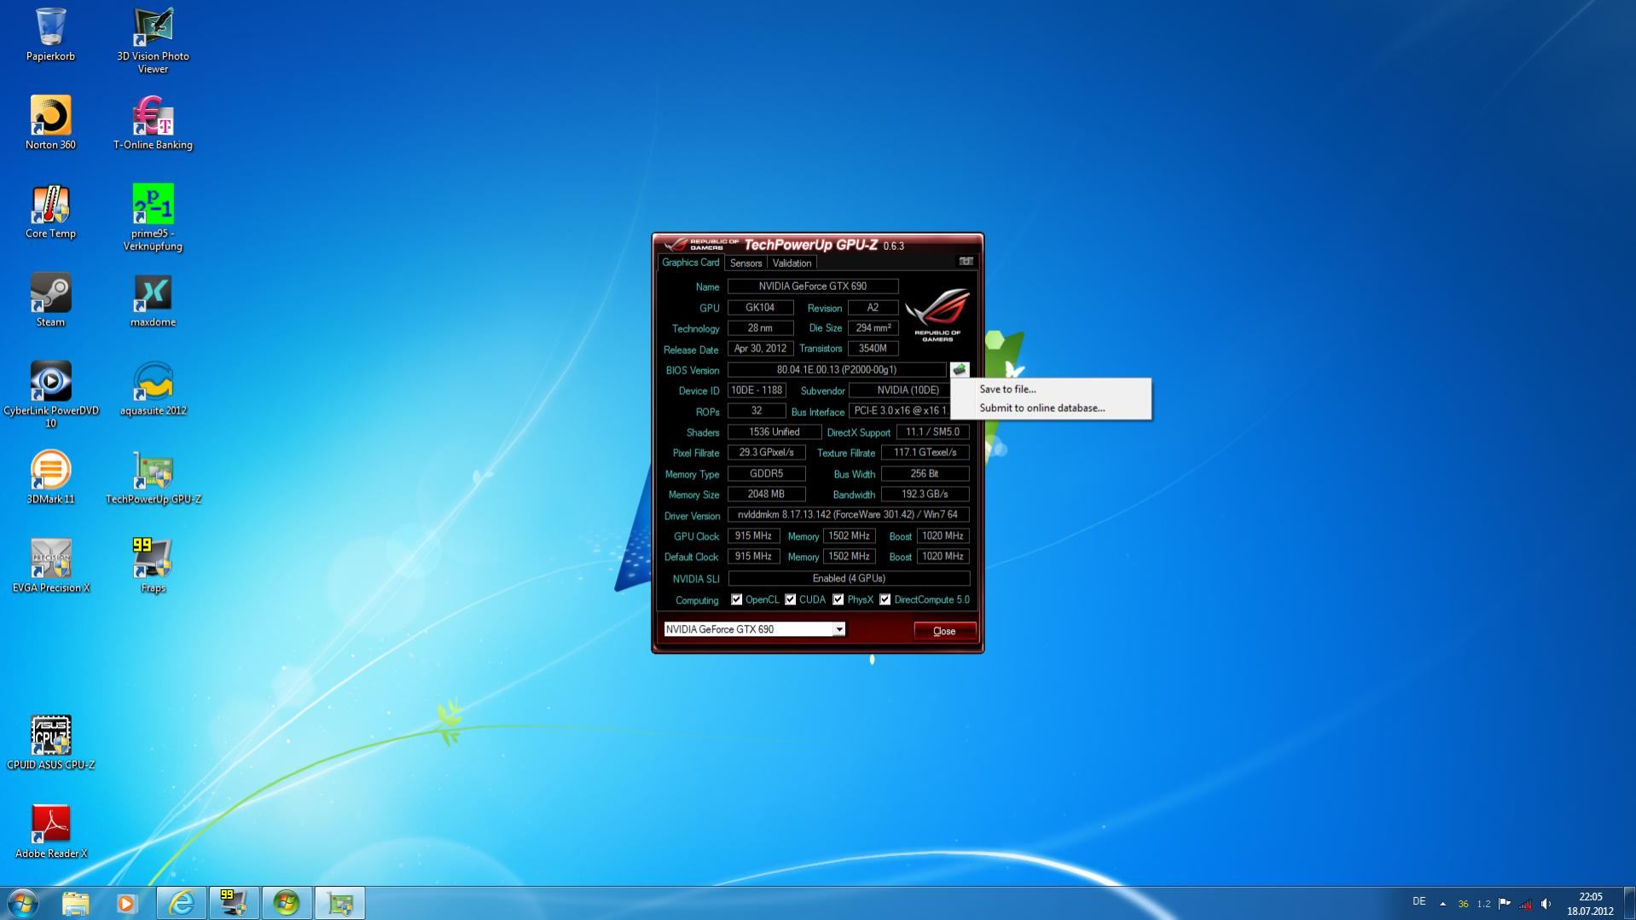Click the network signal tray icon
This screenshot has width=1636, height=920.
pos(1525,904)
